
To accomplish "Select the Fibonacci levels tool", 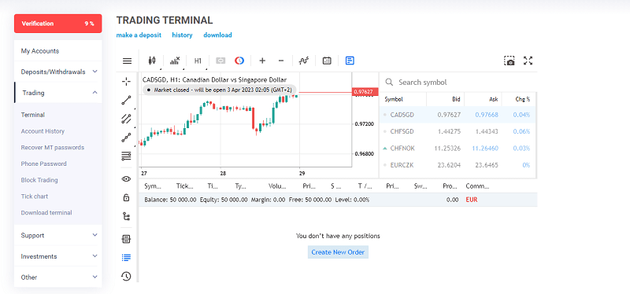I will coord(126,156).
